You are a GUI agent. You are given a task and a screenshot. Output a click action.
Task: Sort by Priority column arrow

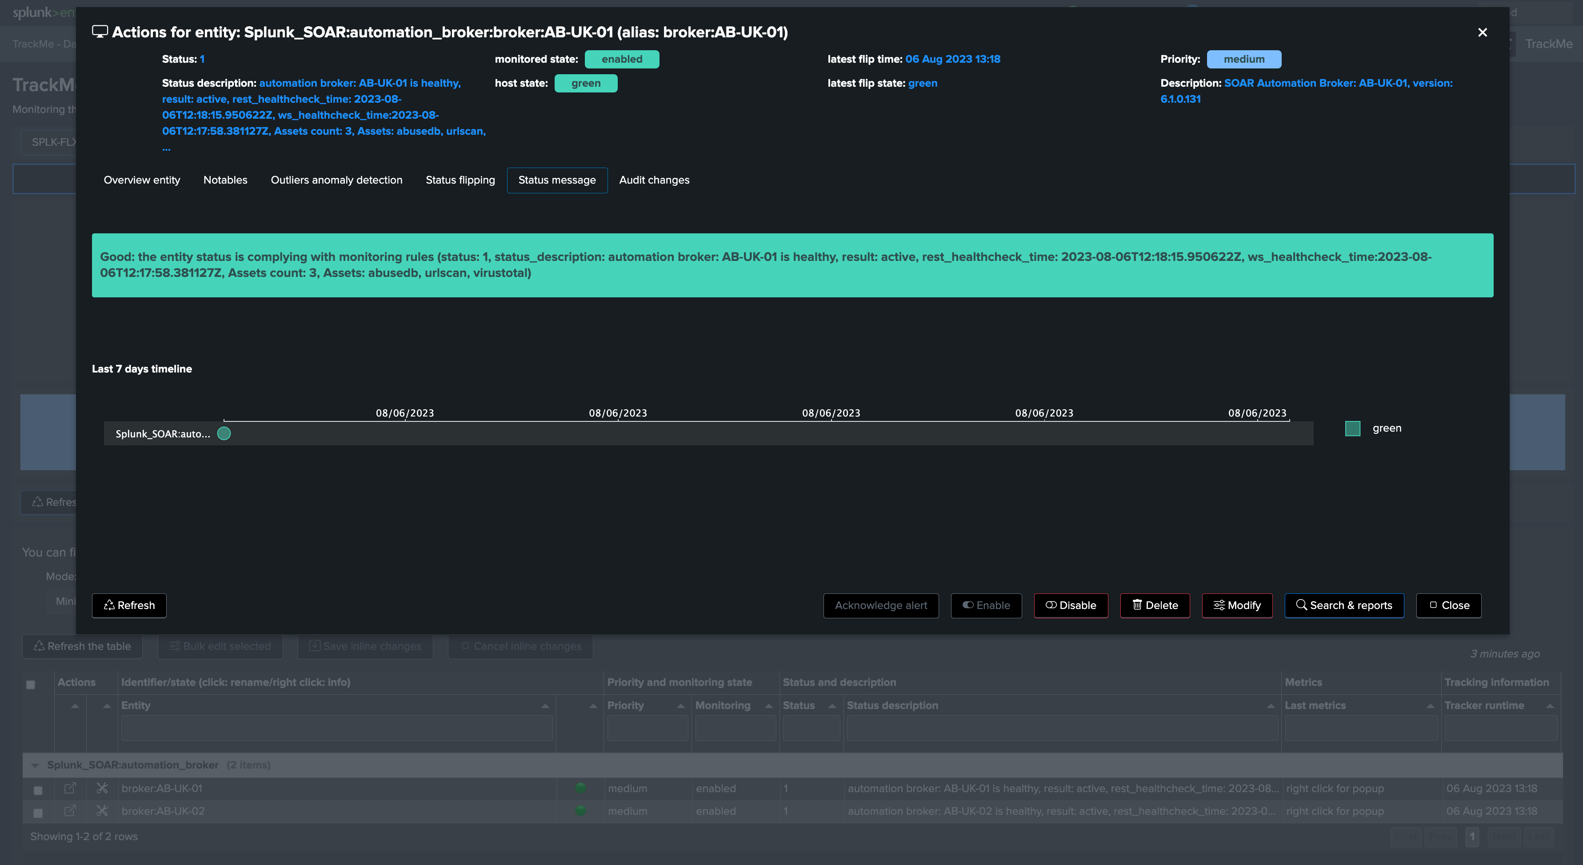681,706
